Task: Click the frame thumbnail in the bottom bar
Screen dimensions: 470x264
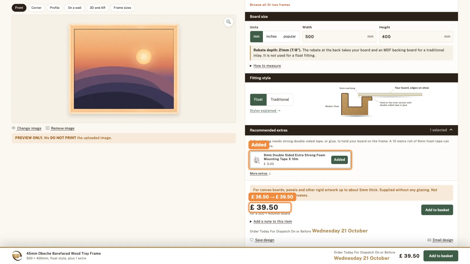Action: (x=17, y=255)
